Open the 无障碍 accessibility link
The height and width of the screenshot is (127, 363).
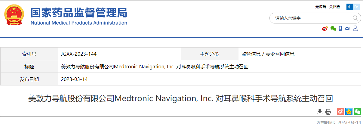[321, 7]
